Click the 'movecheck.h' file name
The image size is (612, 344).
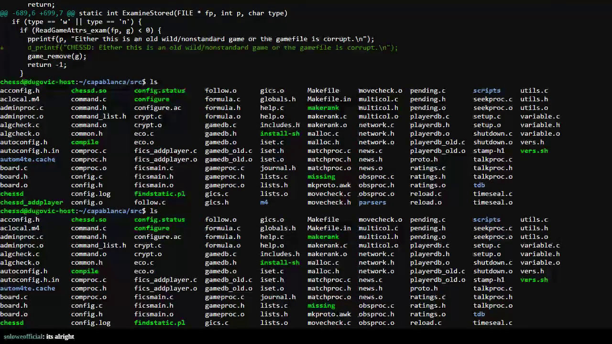click(329, 202)
